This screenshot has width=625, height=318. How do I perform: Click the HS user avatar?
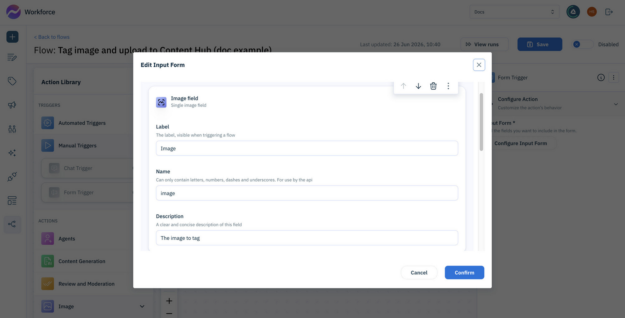click(x=592, y=12)
